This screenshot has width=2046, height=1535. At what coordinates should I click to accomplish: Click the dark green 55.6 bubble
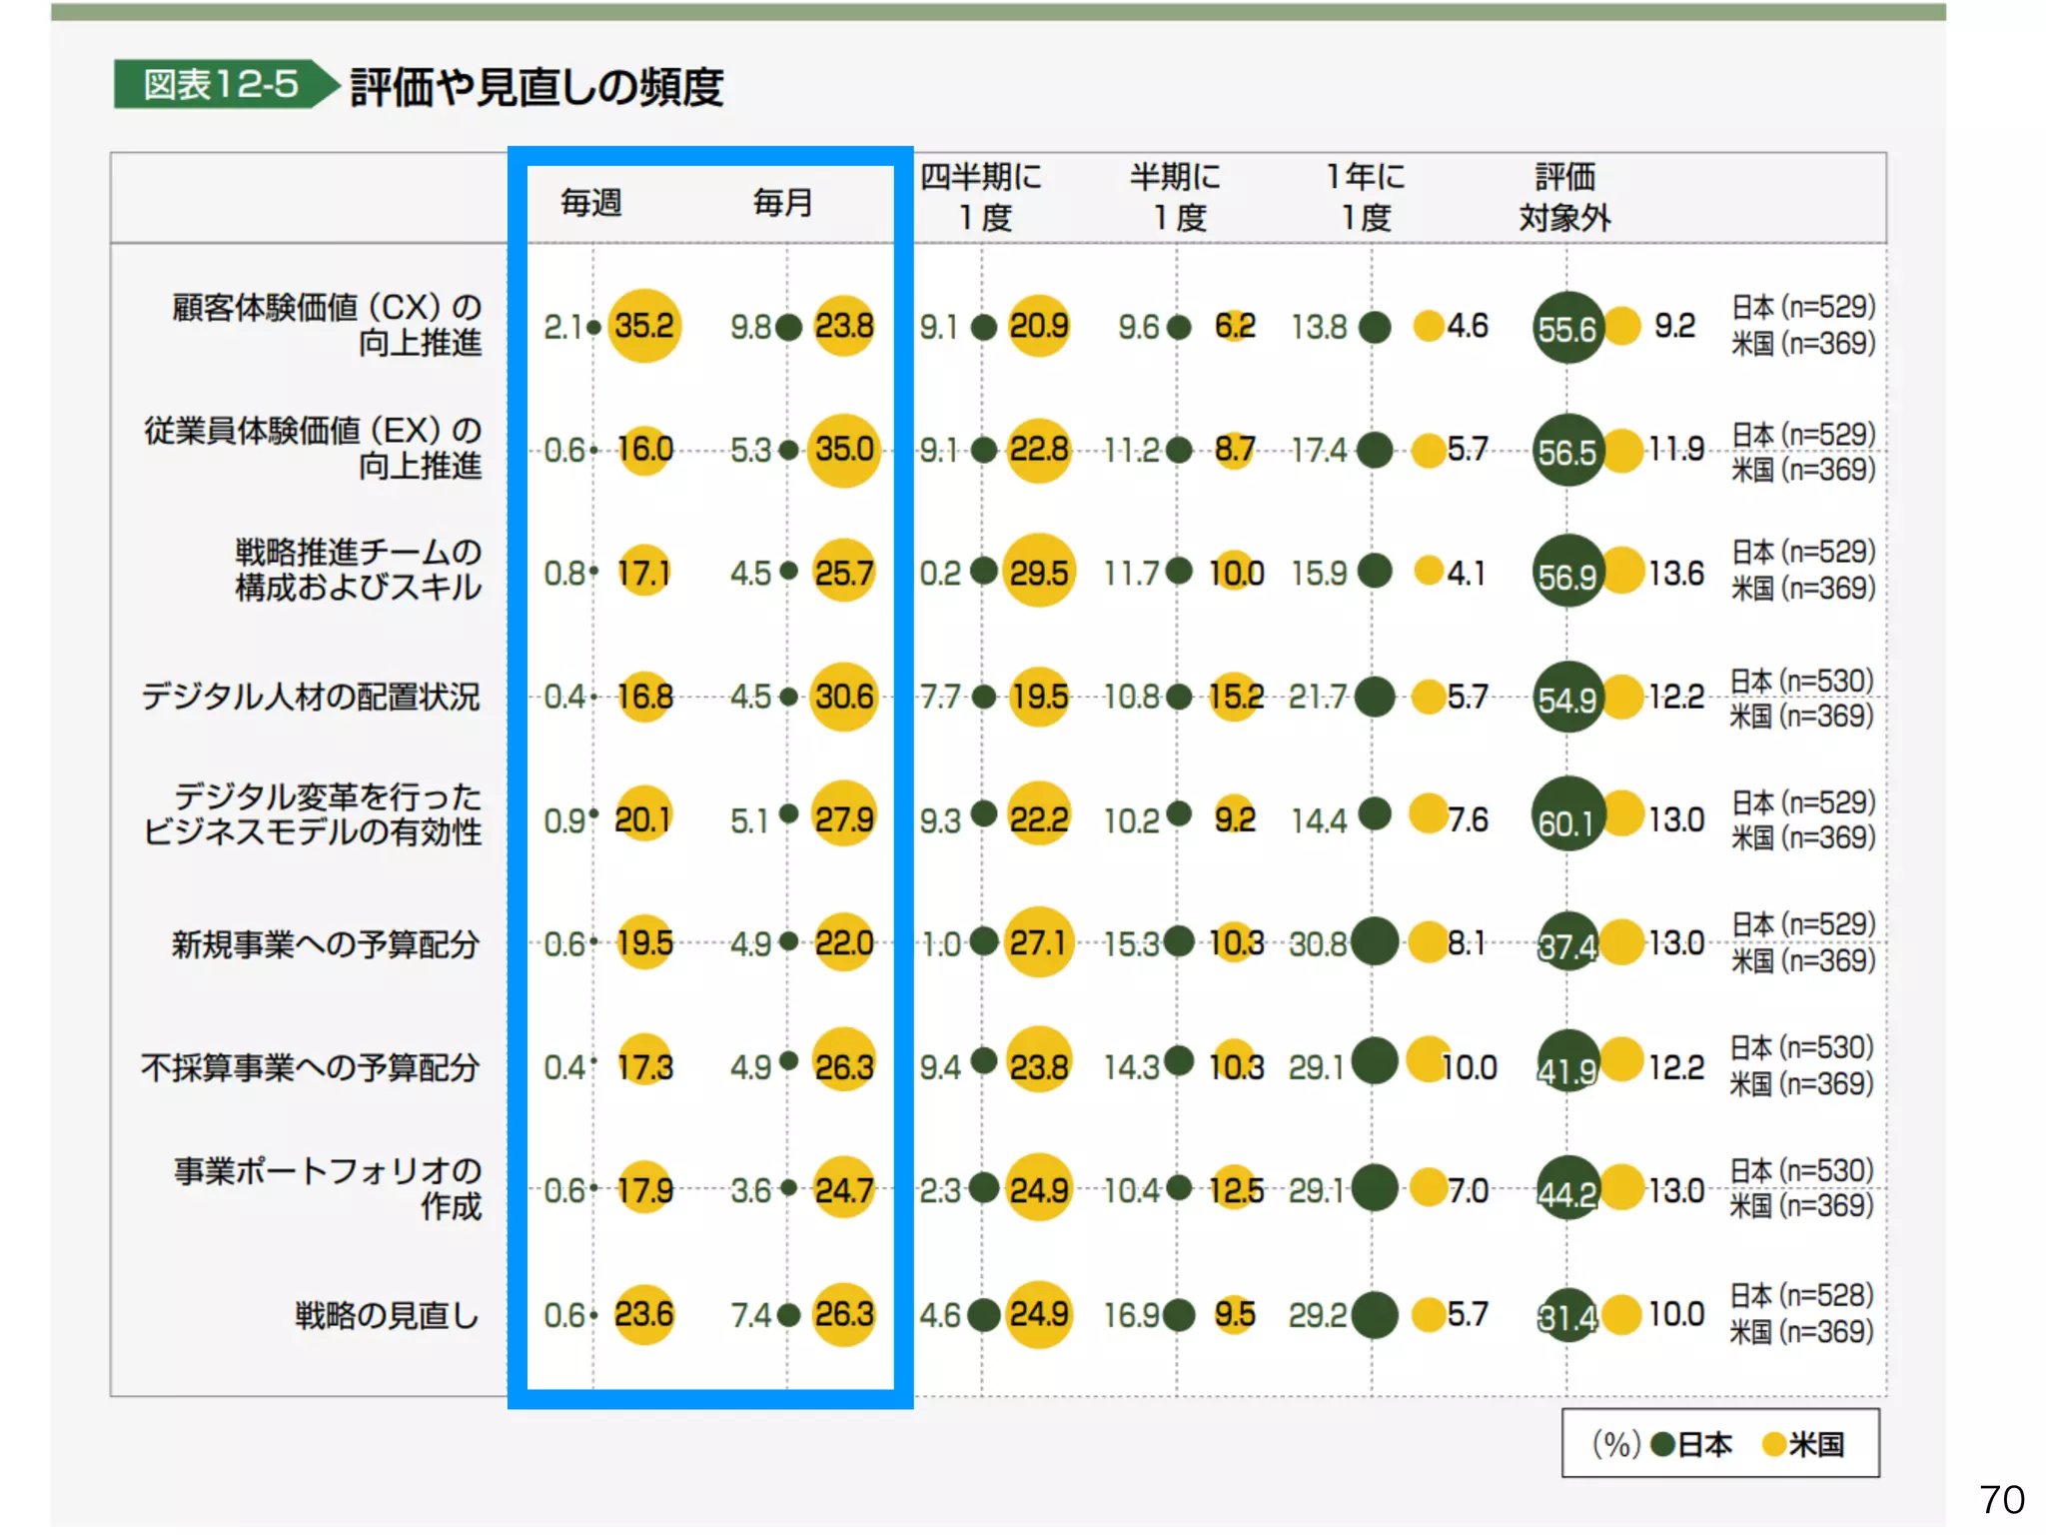(1567, 328)
